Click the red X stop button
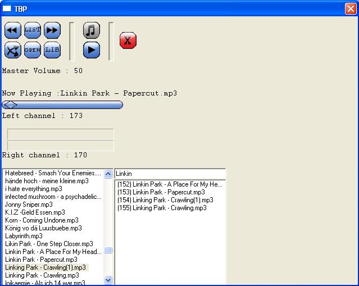The image size is (359, 286). coord(128,40)
